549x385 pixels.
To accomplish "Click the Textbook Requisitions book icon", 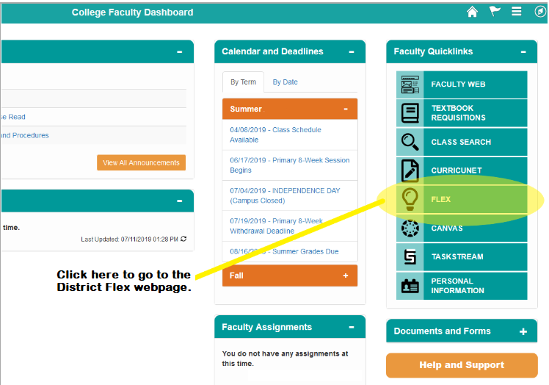I will [x=410, y=113].
